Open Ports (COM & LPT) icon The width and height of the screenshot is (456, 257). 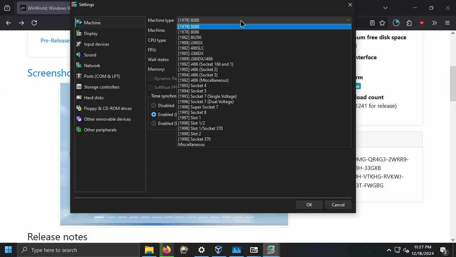pyautogui.click(x=79, y=76)
